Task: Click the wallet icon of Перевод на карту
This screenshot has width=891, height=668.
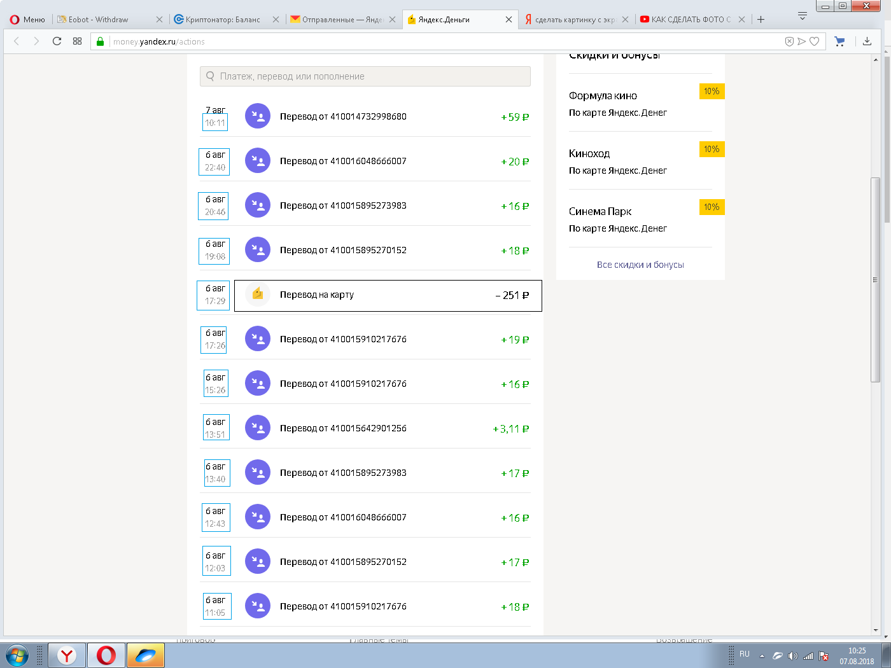Action: [x=258, y=294]
